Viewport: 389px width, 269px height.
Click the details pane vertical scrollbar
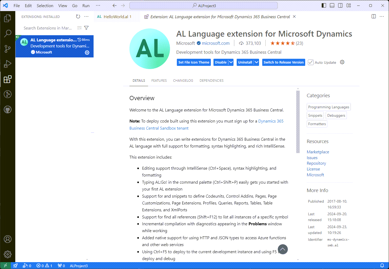tap(298, 122)
